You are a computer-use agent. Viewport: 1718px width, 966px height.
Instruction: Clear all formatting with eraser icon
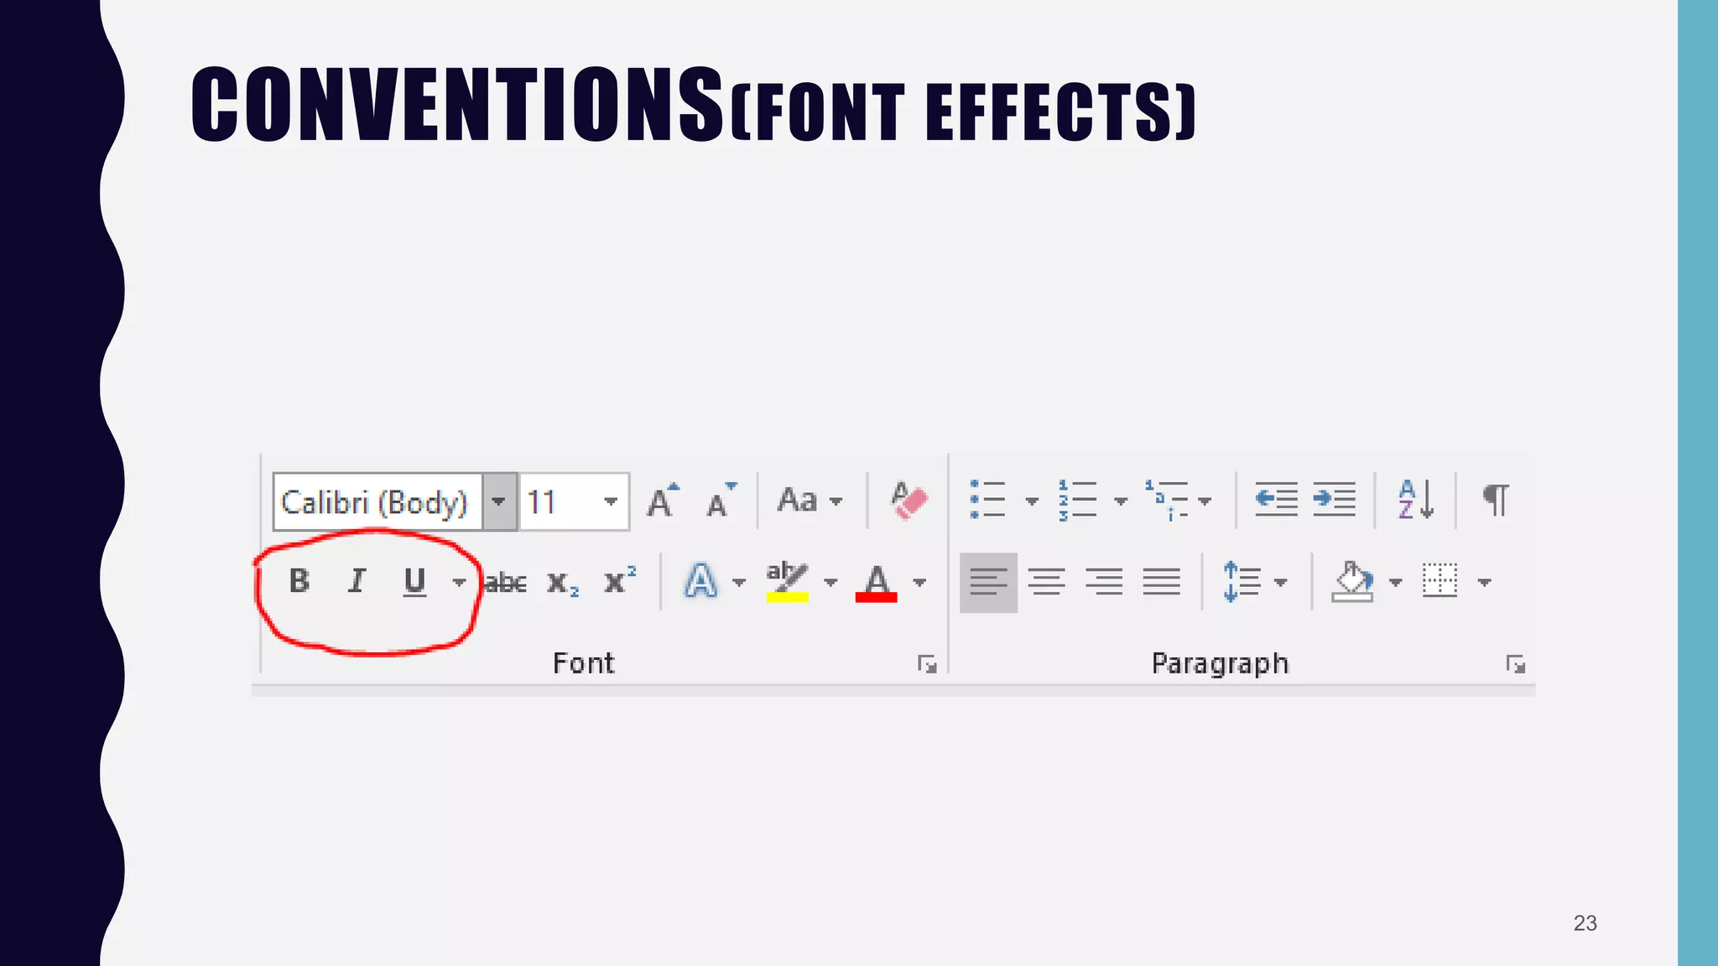pos(908,501)
